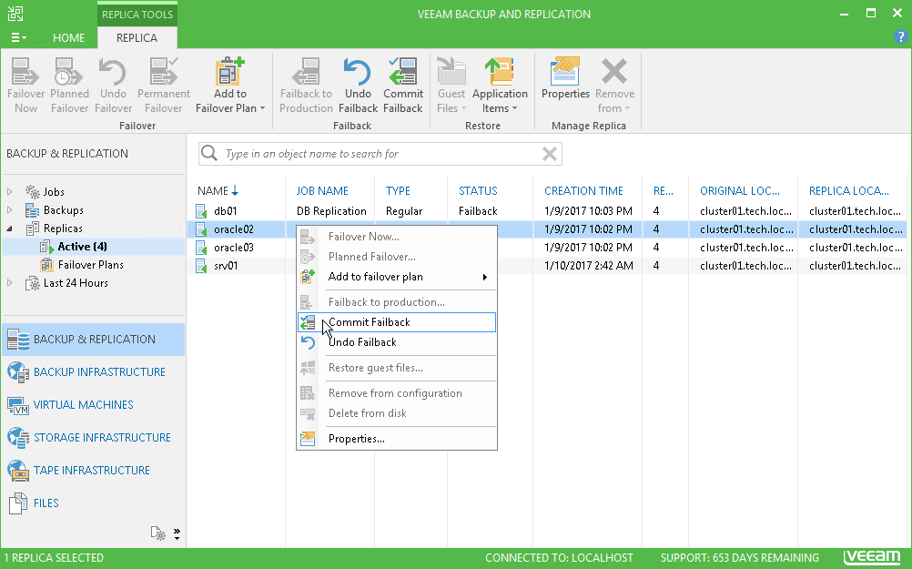Expand the Jobs tree node
This screenshot has width=912, height=569.
9,191
